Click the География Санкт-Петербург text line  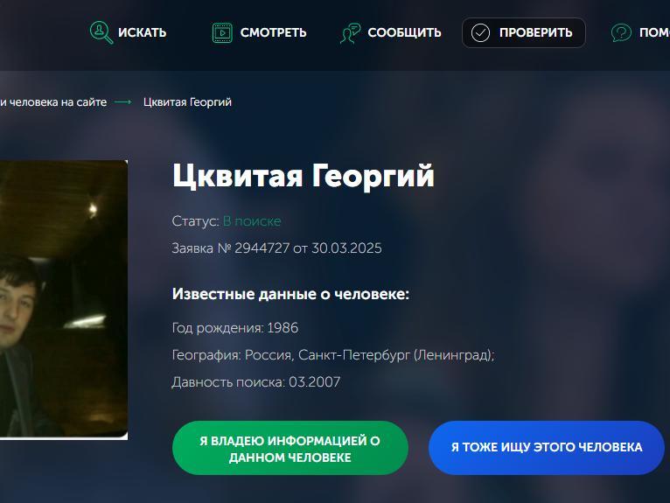click(333, 355)
